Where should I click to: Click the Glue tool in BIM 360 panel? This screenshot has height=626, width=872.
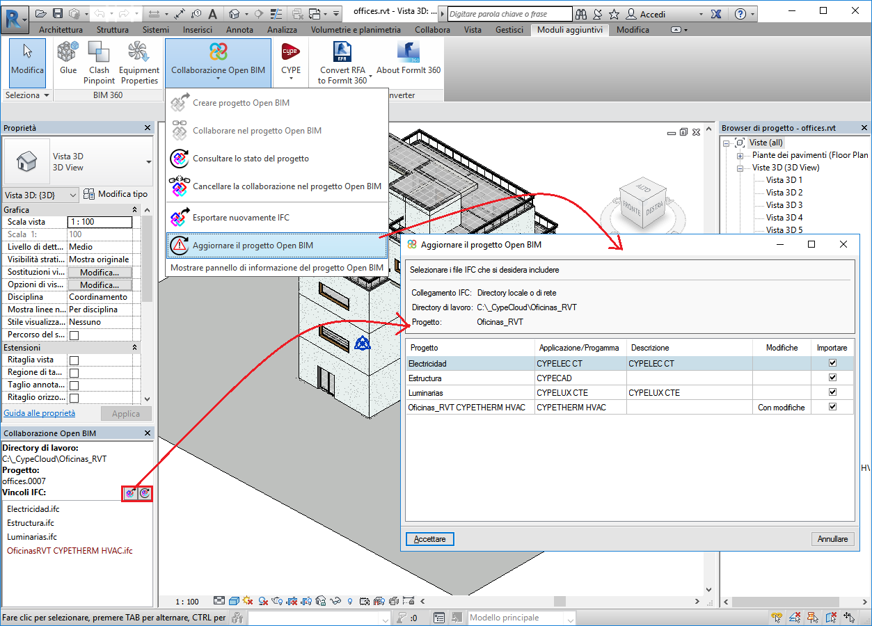pos(68,58)
